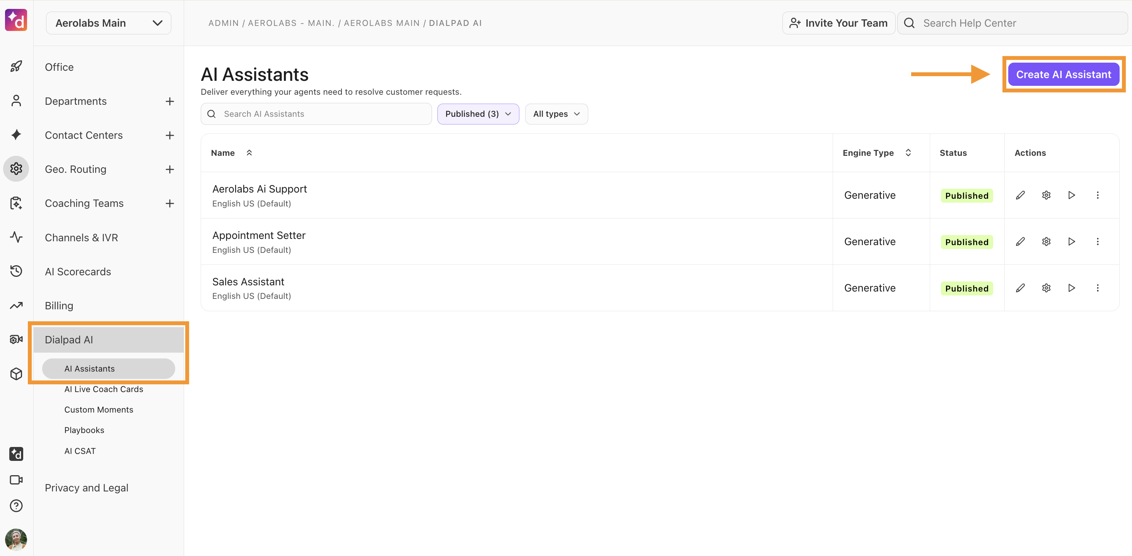Open settings for Sales Assistant
The height and width of the screenshot is (556, 1132).
1046,288
